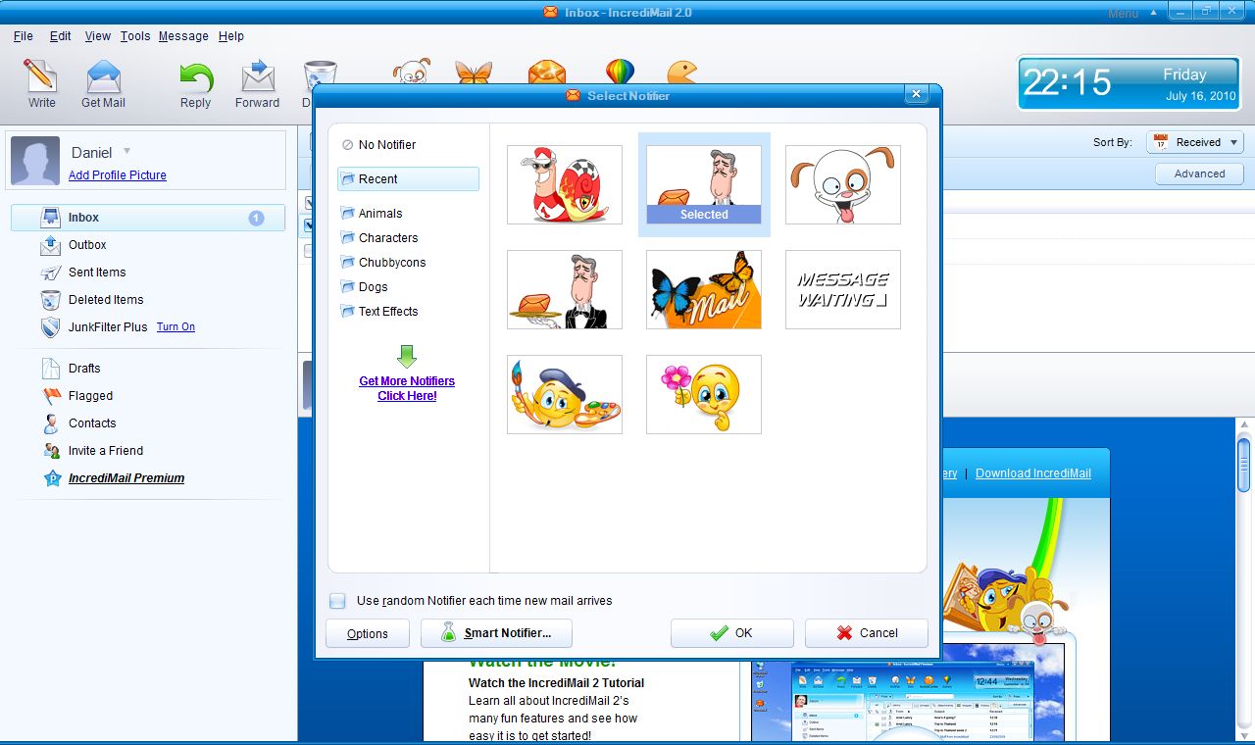The image size is (1255, 745).
Task: Open the Edit menu
Action: (61, 36)
